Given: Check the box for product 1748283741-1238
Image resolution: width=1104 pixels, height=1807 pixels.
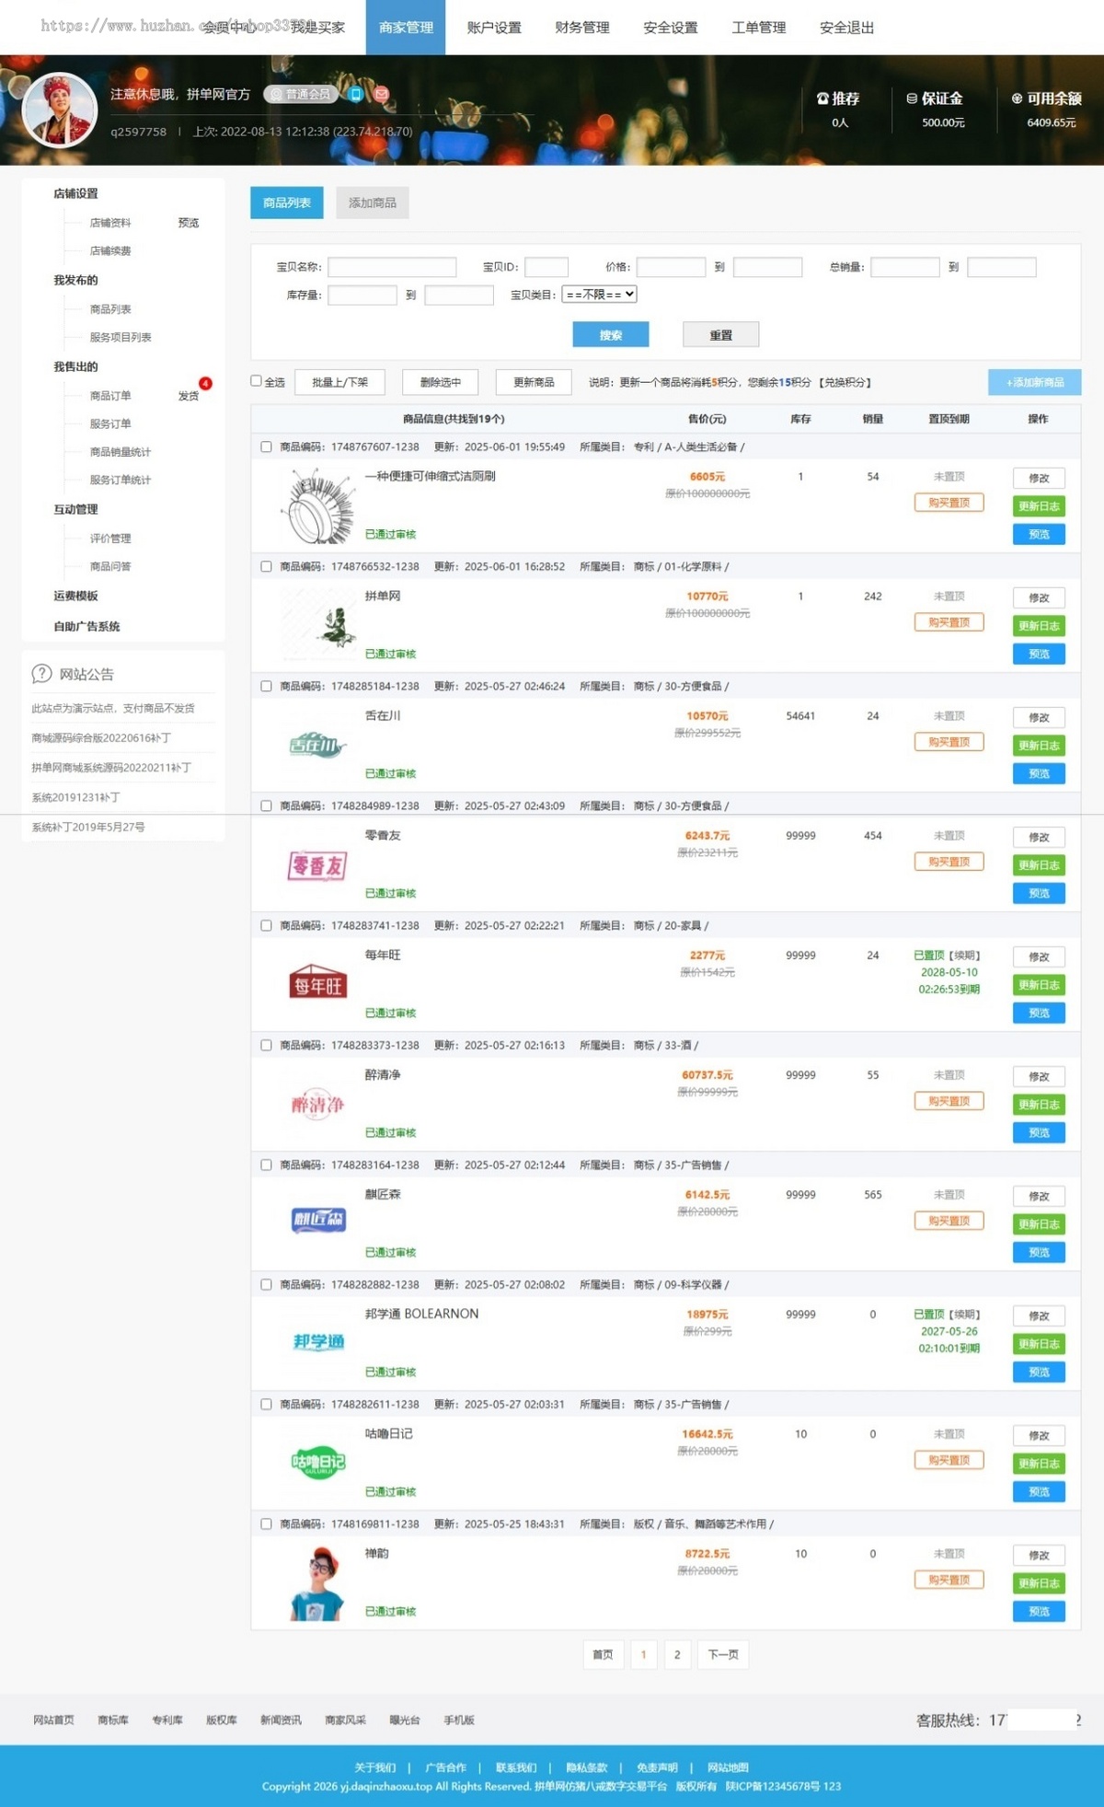Looking at the screenshot, I should (266, 925).
